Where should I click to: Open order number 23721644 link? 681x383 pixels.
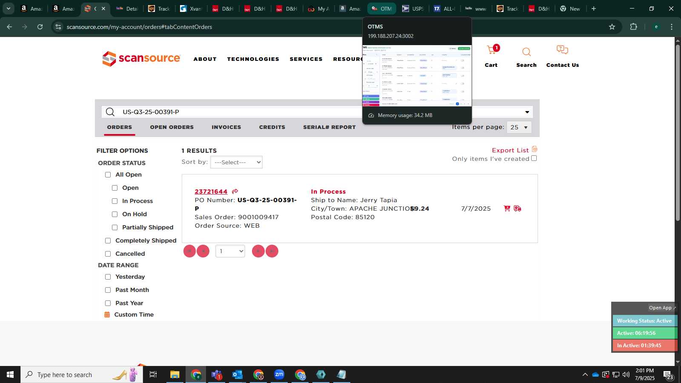tap(211, 191)
